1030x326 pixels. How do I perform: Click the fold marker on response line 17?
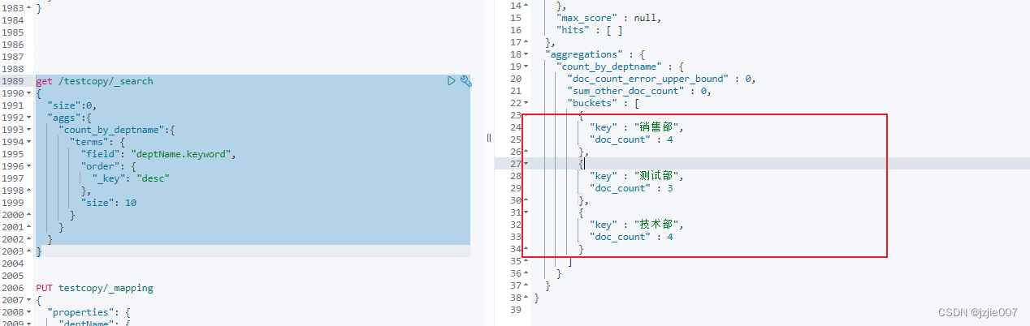tap(526, 42)
